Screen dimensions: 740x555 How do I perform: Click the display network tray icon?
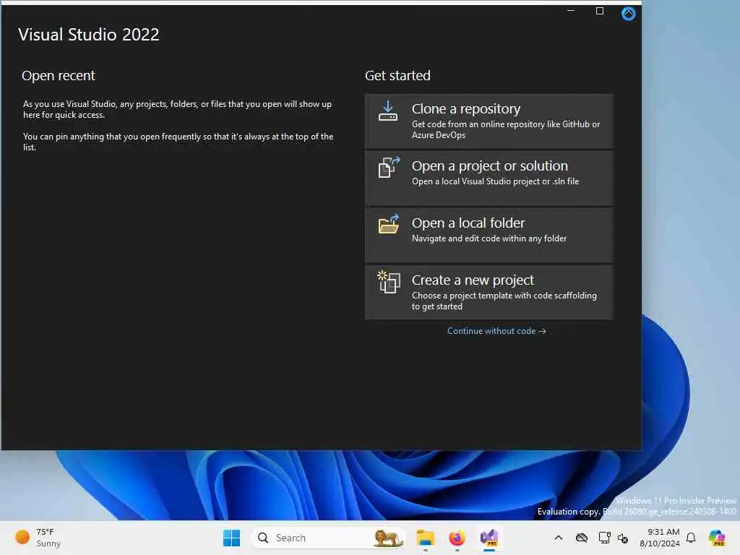(x=604, y=538)
